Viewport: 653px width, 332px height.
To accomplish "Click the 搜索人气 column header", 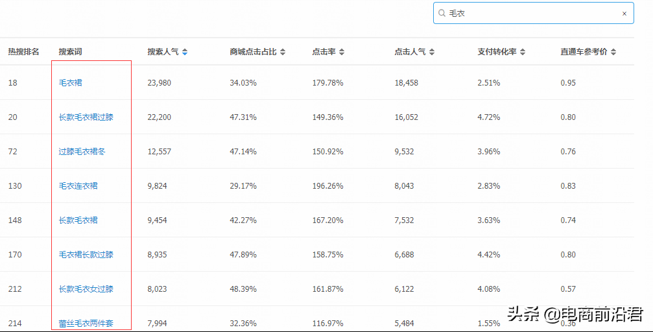I will click(x=163, y=52).
